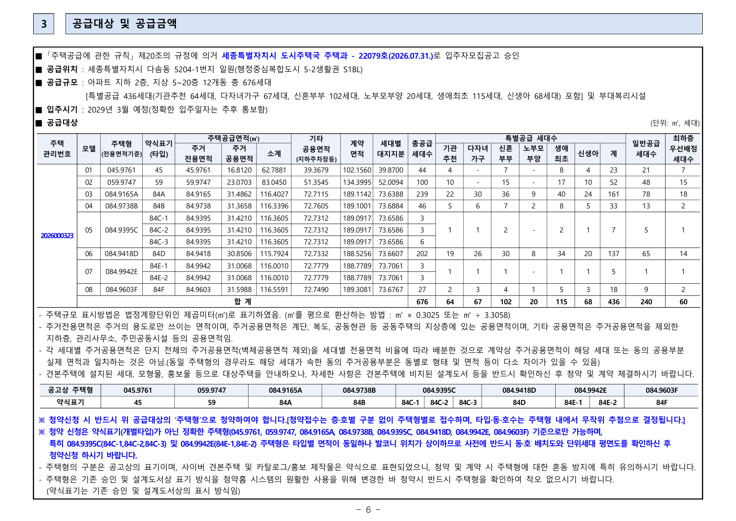
Task: Click the '최하층 우선배정 세대수' column header
Action: click(683, 149)
